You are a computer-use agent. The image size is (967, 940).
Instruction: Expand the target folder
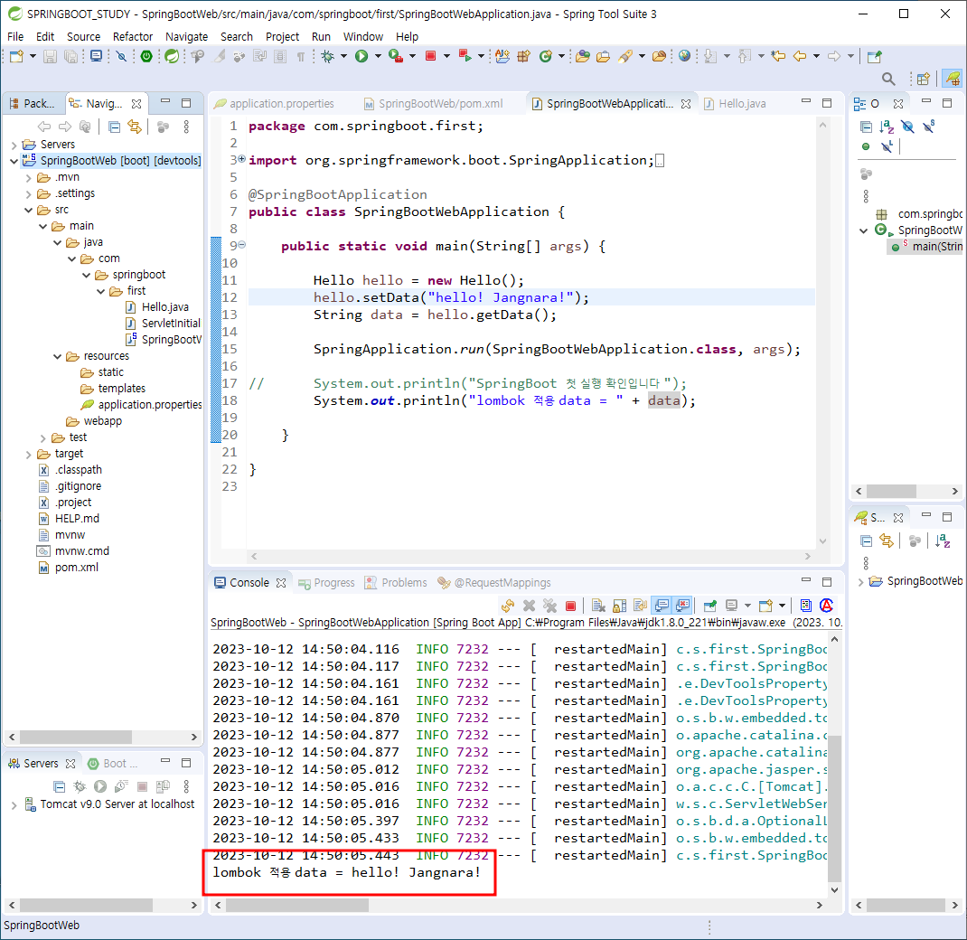coord(28,455)
